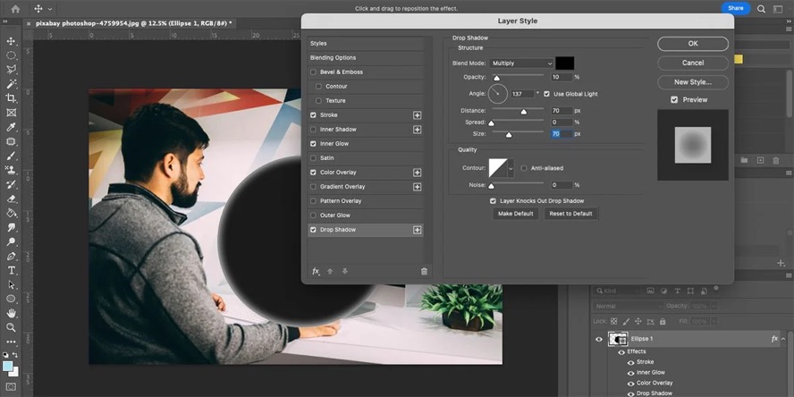Enable the Anti-aliased checkbox
This screenshot has width=794, height=397.
point(524,168)
